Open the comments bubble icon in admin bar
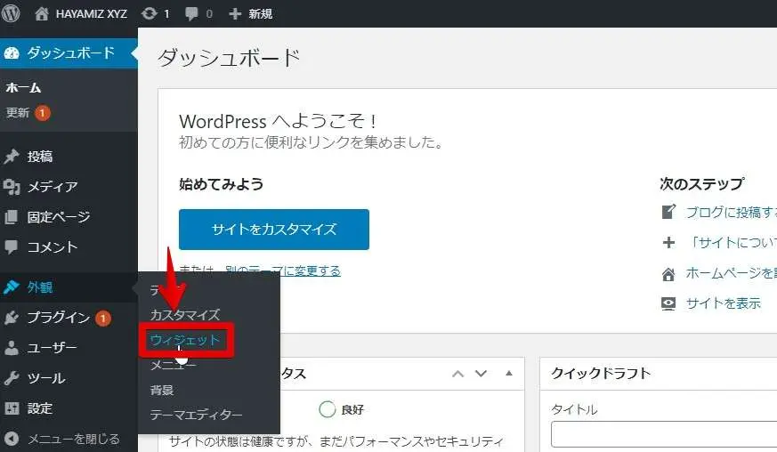 coord(192,13)
